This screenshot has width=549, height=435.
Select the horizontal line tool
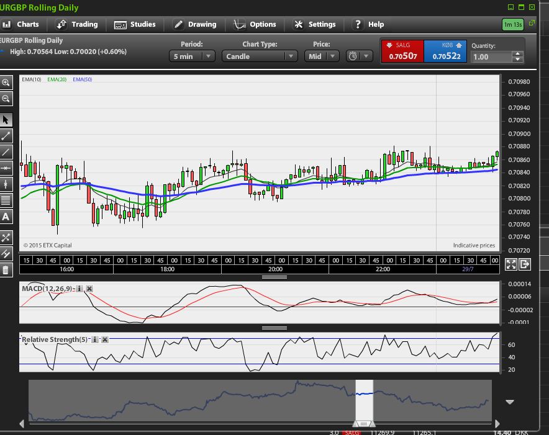pyautogui.click(x=6, y=168)
